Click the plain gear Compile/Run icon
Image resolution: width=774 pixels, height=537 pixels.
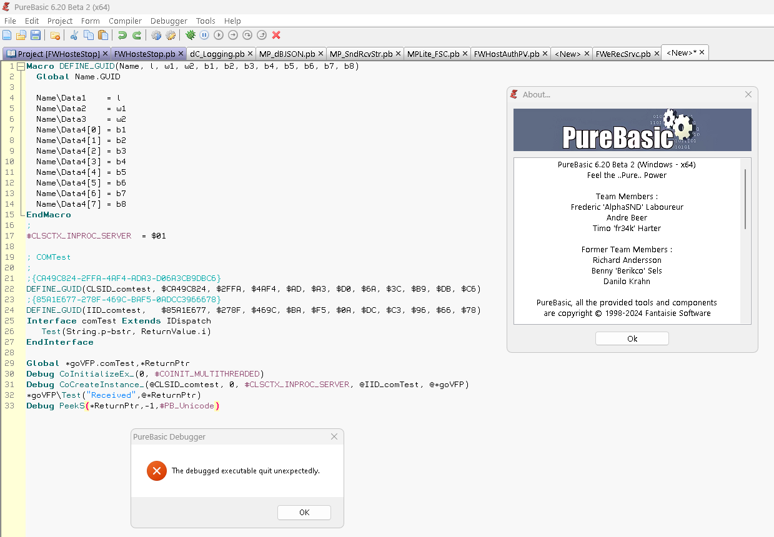tap(156, 35)
